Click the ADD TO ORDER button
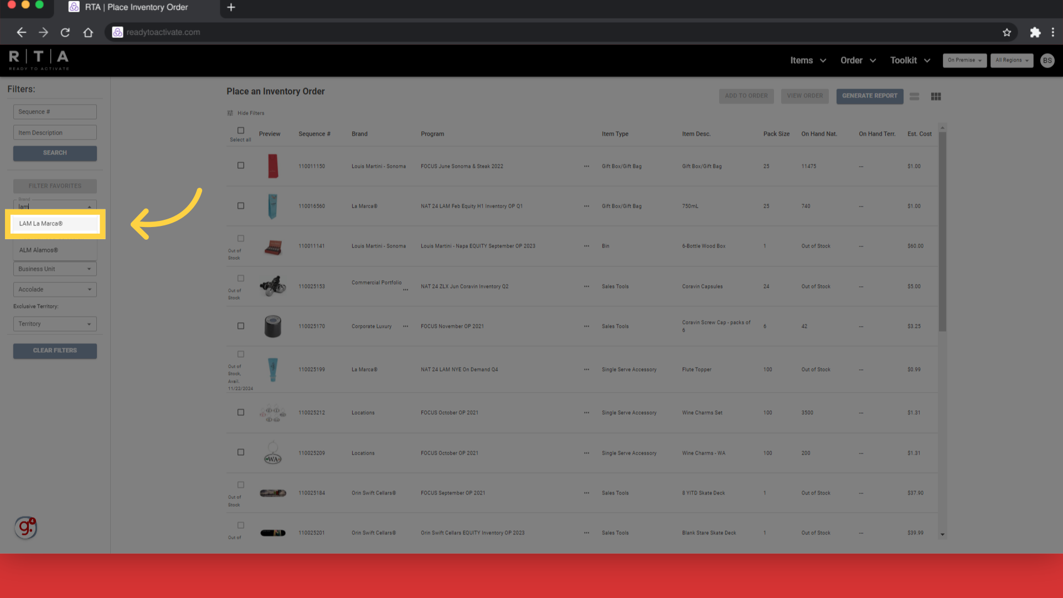 point(746,96)
